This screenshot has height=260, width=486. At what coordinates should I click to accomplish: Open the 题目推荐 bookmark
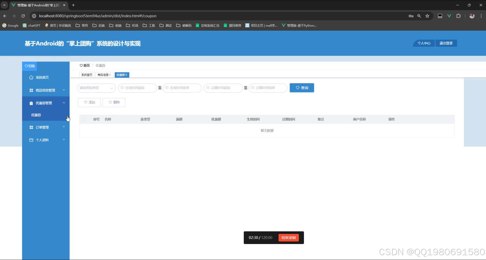232,25
